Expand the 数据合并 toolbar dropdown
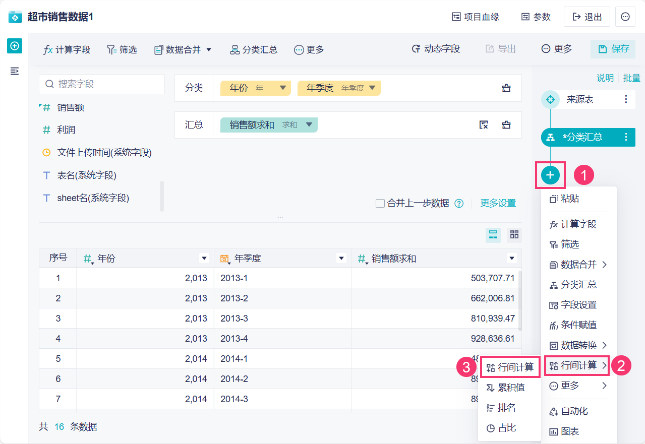Image resolution: width=645 pixels, height=444 pixels. click(209, 49)
